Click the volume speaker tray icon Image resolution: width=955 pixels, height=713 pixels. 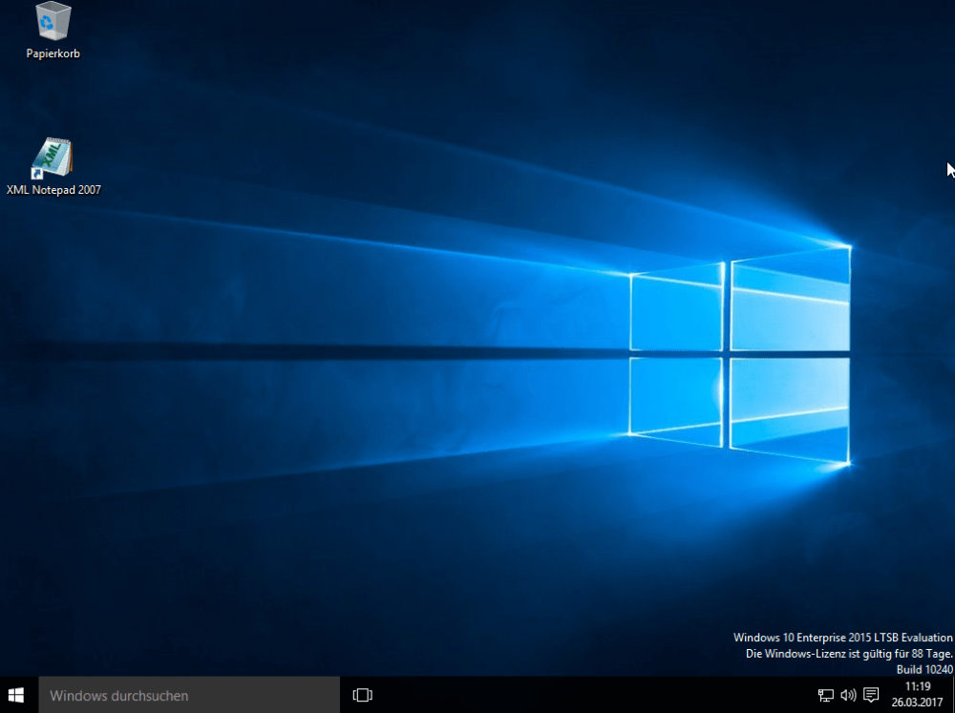848,695
